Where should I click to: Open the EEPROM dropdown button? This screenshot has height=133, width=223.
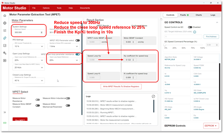click(211, 126)
